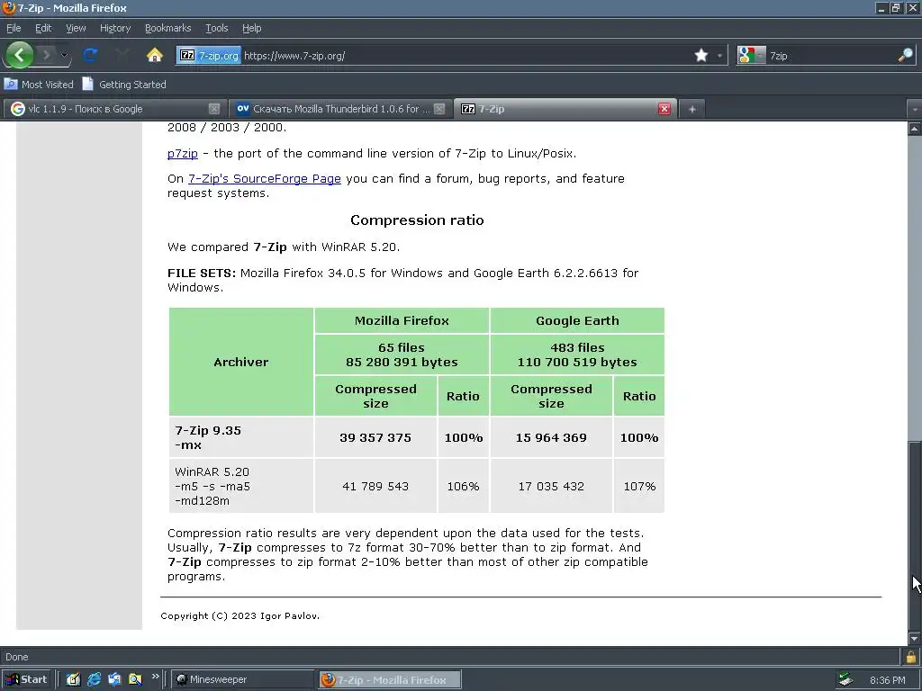Close the Mozilla Thunderbird tab
922x691 pixels.
tap(439, 109)
